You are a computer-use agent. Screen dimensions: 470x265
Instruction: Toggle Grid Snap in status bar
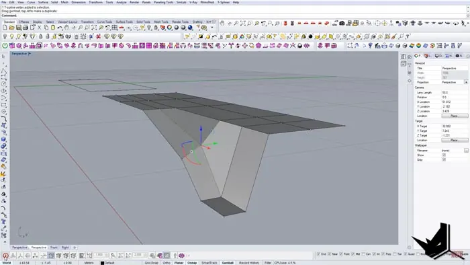pyautogui.click(x=151, y=263)
